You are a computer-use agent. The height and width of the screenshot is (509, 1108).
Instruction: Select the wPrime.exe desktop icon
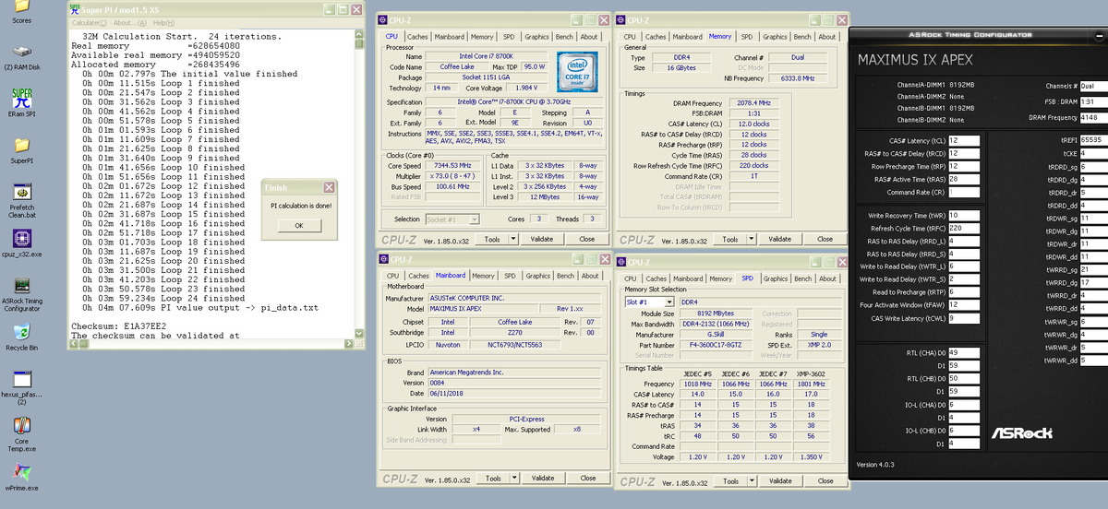[x=21, y=477]
